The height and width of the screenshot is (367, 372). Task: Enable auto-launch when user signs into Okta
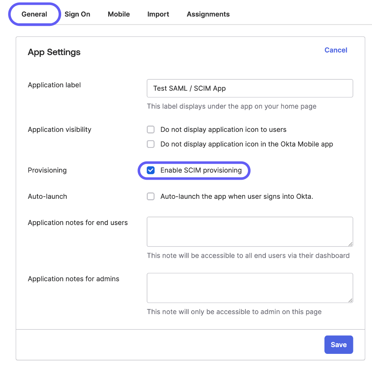tap(151, 196)
